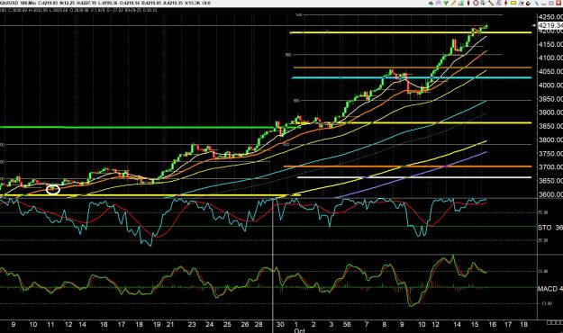Click date label 23 on time axis
This screenshot has height=333, width=563.
[x=192, y=324]
